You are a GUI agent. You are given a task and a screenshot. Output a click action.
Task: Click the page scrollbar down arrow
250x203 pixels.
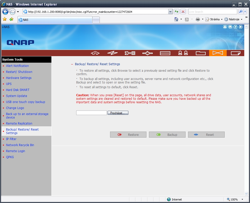(x=246, y=194)
